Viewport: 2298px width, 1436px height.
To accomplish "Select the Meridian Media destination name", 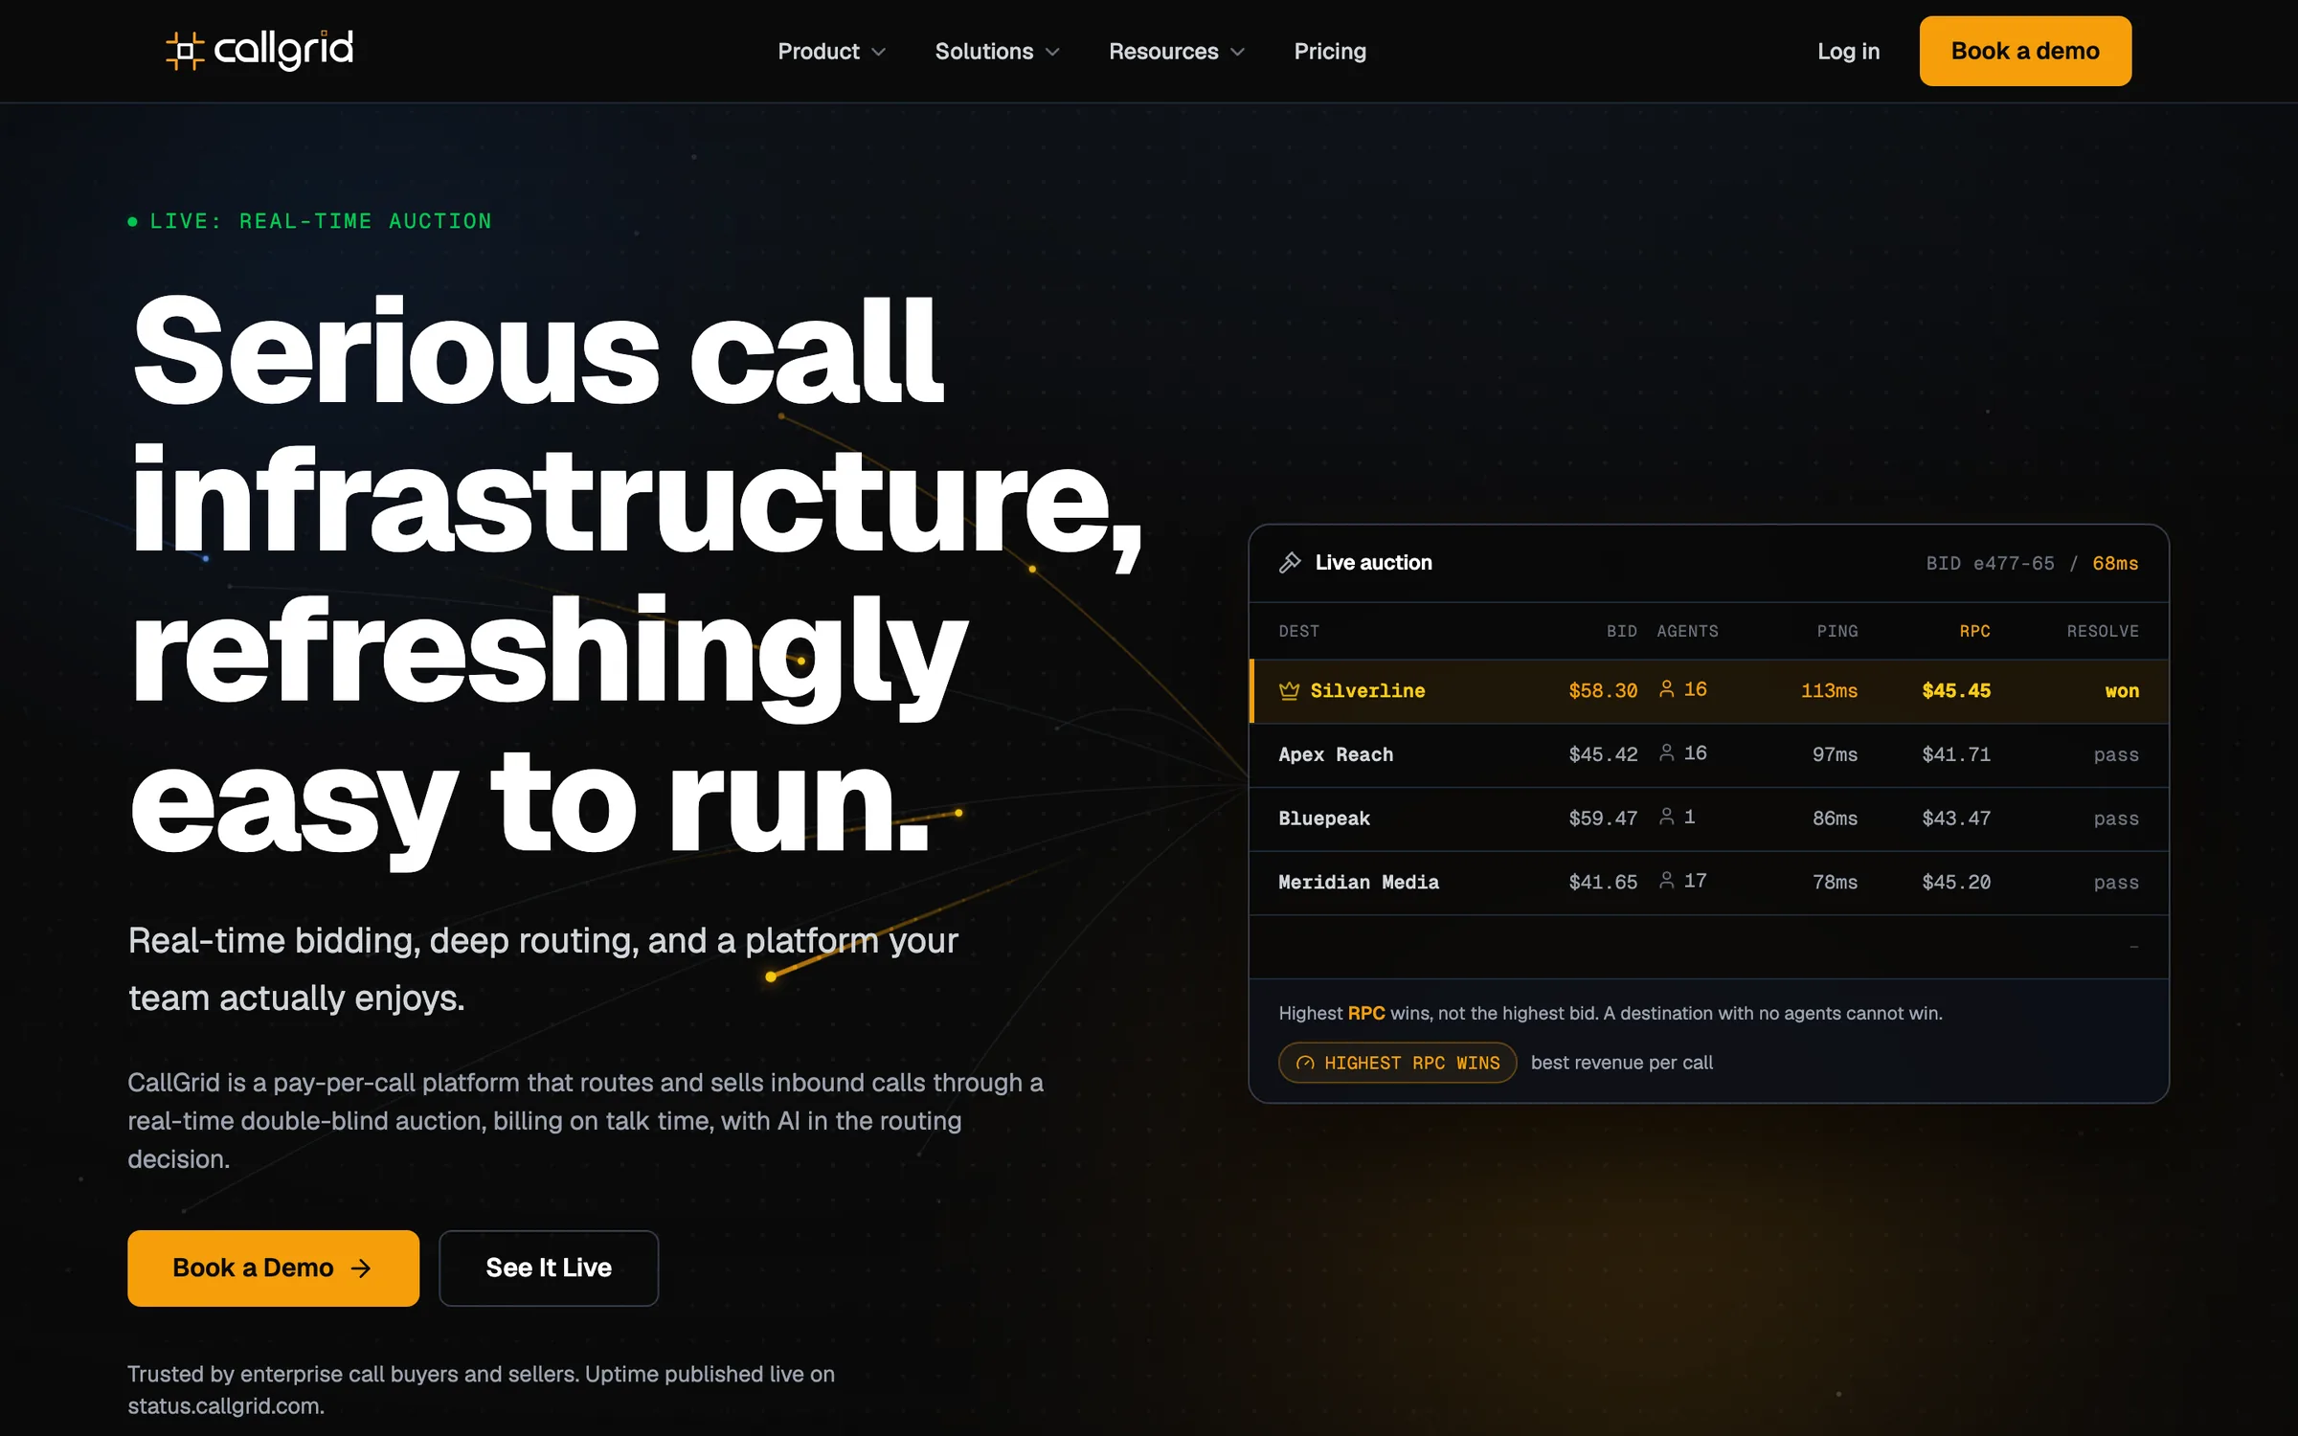I will (1358, 882).
